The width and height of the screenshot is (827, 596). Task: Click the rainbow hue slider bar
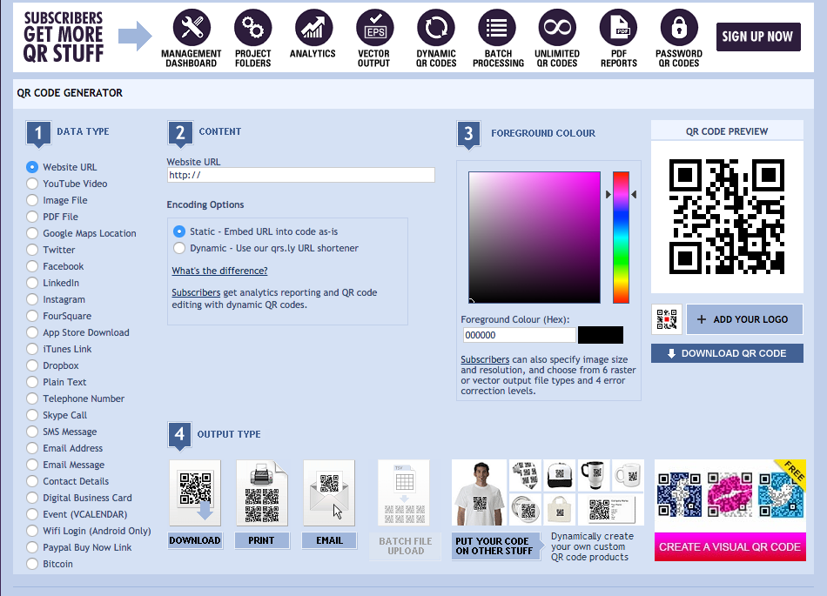pyautogui.click(x=621, y=238)
